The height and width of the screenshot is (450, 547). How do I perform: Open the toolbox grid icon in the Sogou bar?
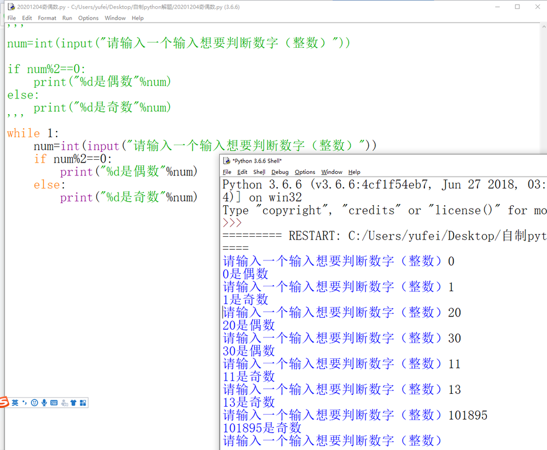pyautogui.click(x=83, y=403)
